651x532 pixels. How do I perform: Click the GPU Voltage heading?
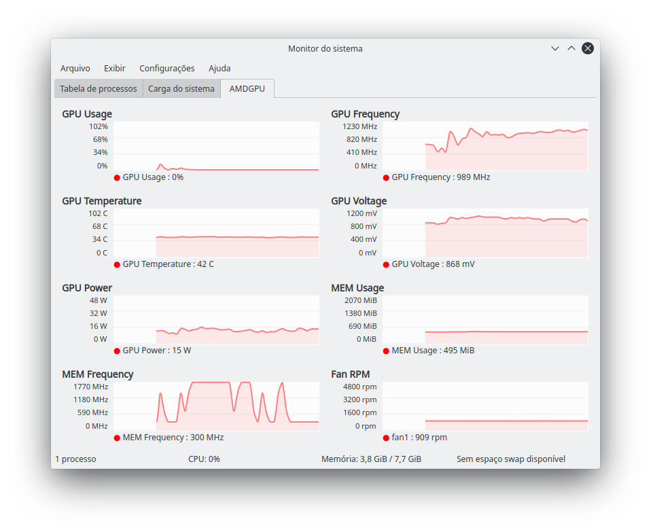359,201
